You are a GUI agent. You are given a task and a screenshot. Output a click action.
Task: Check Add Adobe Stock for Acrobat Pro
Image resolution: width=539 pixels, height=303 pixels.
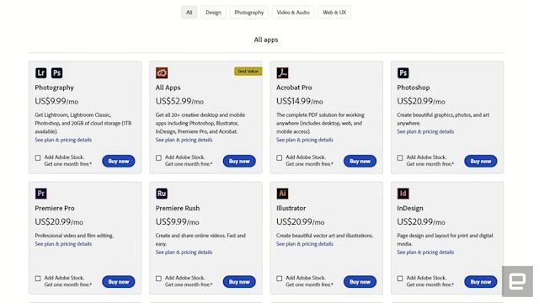(x=279, y=157)
